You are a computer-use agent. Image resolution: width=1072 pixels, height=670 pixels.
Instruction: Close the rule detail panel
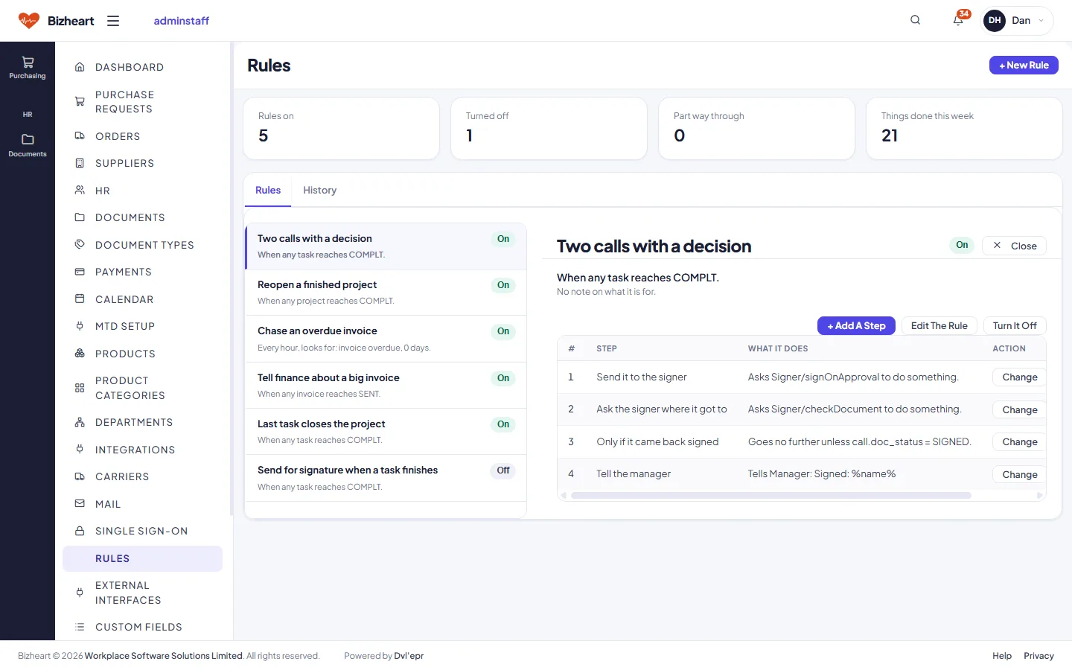(1014, 246)
